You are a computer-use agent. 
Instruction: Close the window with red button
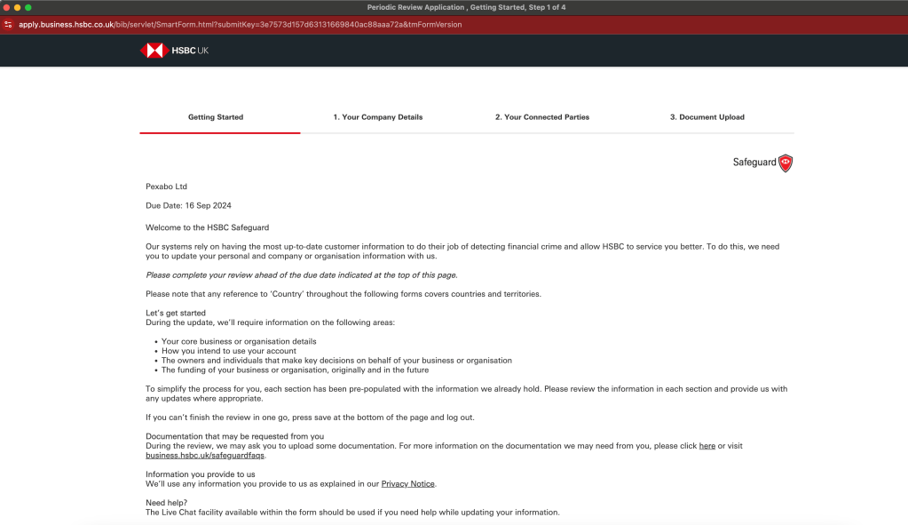[6, 7]
